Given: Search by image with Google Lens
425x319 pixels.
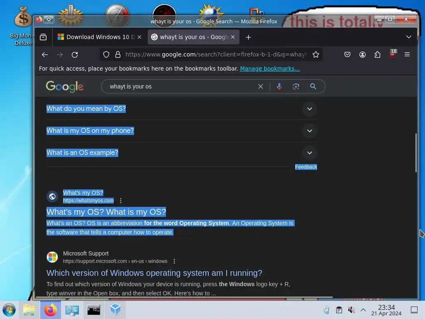Looking at the screenshot, I should (x=296, y=86).
